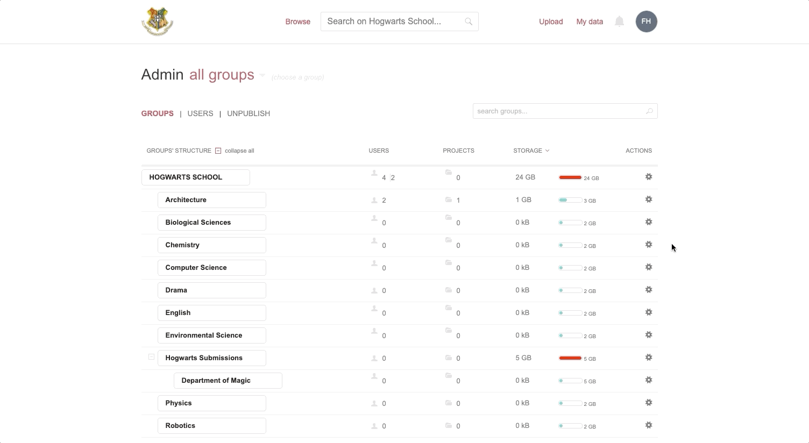
Task: Select the Physics group
Action: tap(212, 403)
